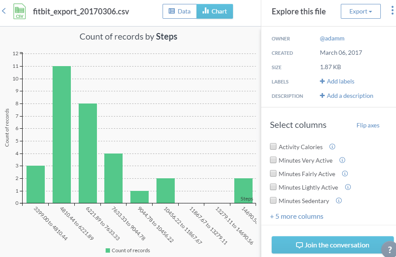Open the help question mark bubble
The image size is (396, 257).
(389, 250)
